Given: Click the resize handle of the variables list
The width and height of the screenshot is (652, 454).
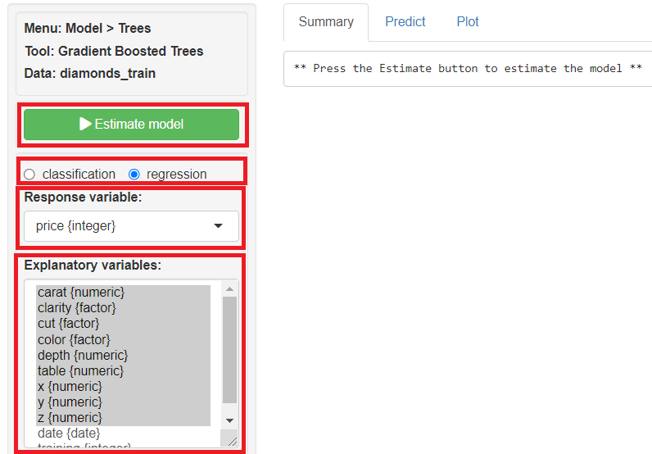Looking at the screenshot, I should pos(230,440).
